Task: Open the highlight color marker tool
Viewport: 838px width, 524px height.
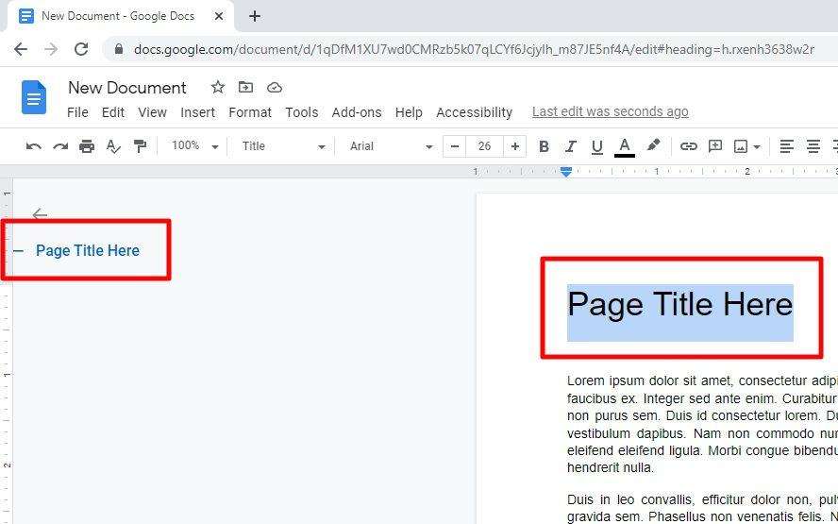Action: pos(653,145)
